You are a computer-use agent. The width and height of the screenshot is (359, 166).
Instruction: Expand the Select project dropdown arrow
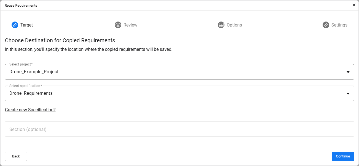point(348,72)
